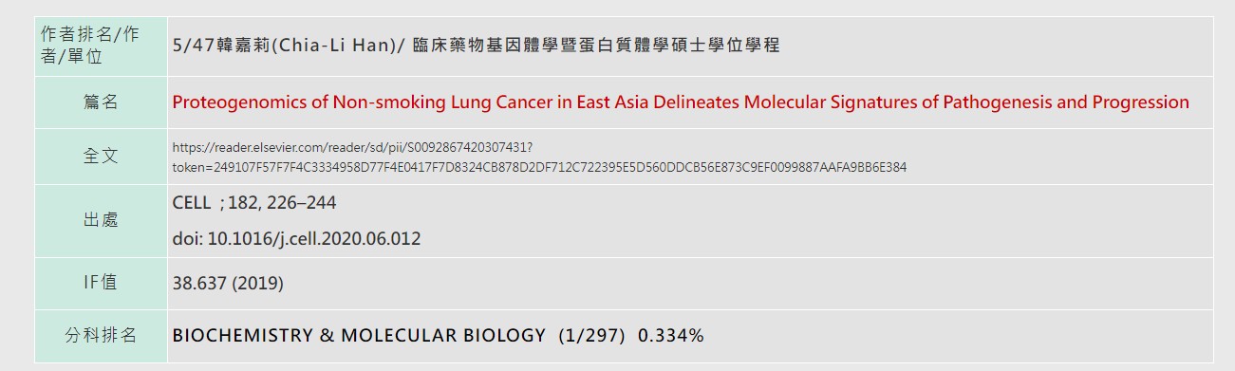Click the 出處 row header cell
Viewport: 1235px width, 371px height.
101,221
